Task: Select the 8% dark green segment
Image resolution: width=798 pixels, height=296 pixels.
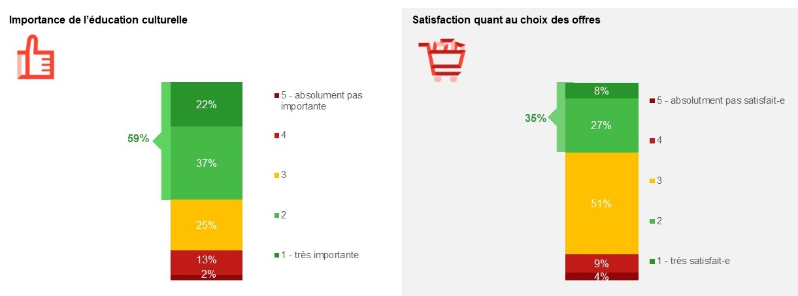Action: [x=601, y=91]
